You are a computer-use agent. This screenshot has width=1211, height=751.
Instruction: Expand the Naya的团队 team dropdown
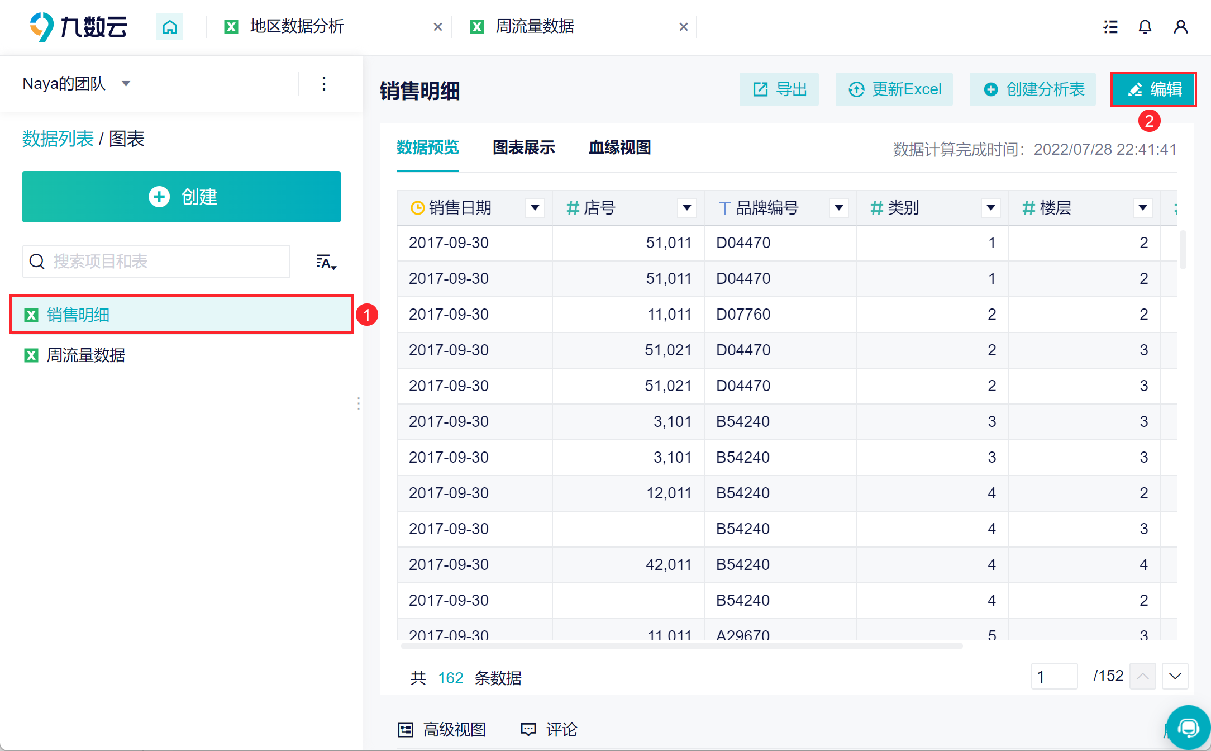pyautogui.click(x=126, y=84)
